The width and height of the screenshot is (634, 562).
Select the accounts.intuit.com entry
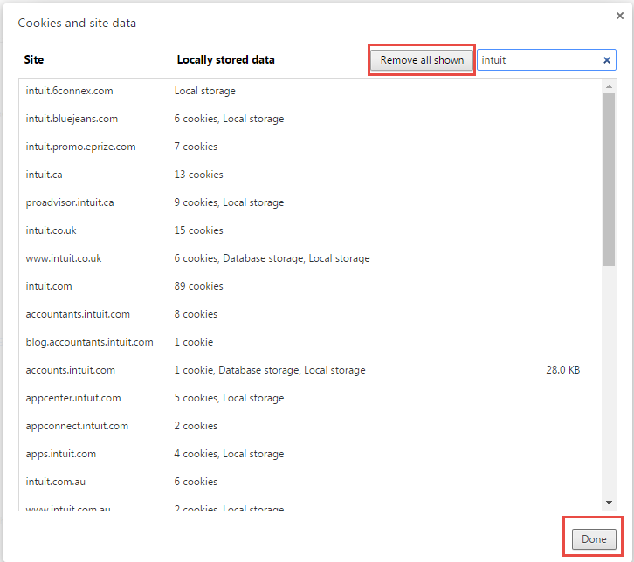[310, 370]
